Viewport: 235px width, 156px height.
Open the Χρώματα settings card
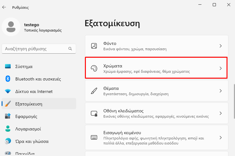(x=157, y=68)
